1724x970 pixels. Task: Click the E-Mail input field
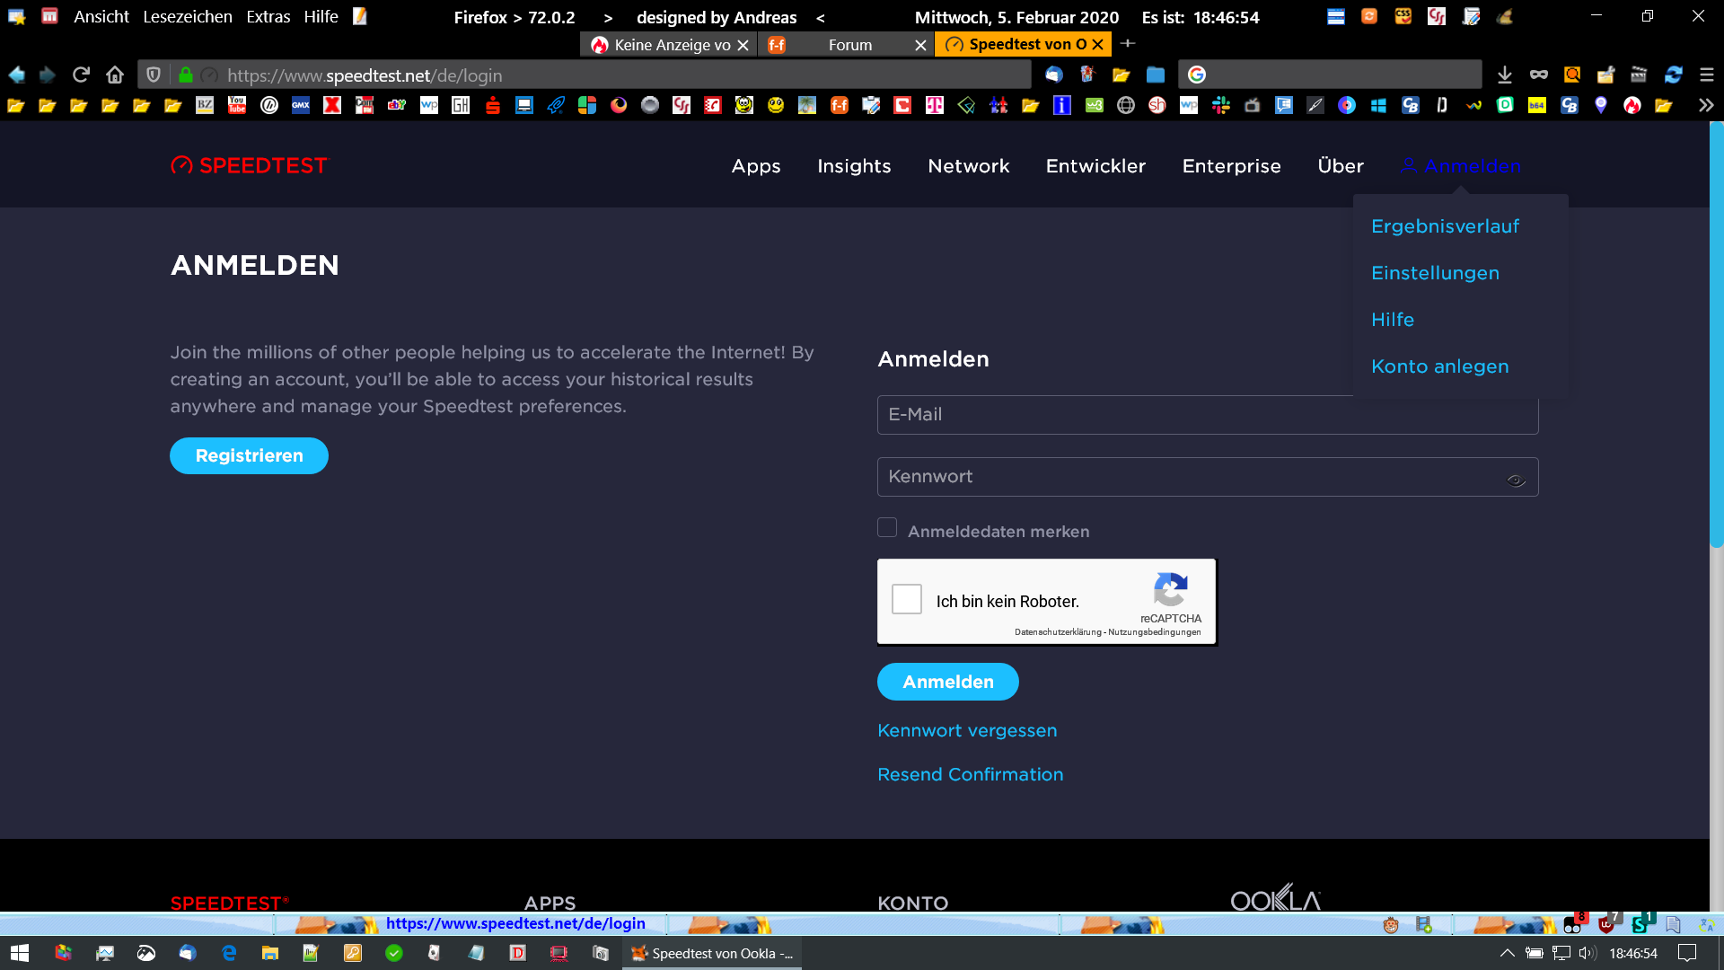tap(1207, 415)
